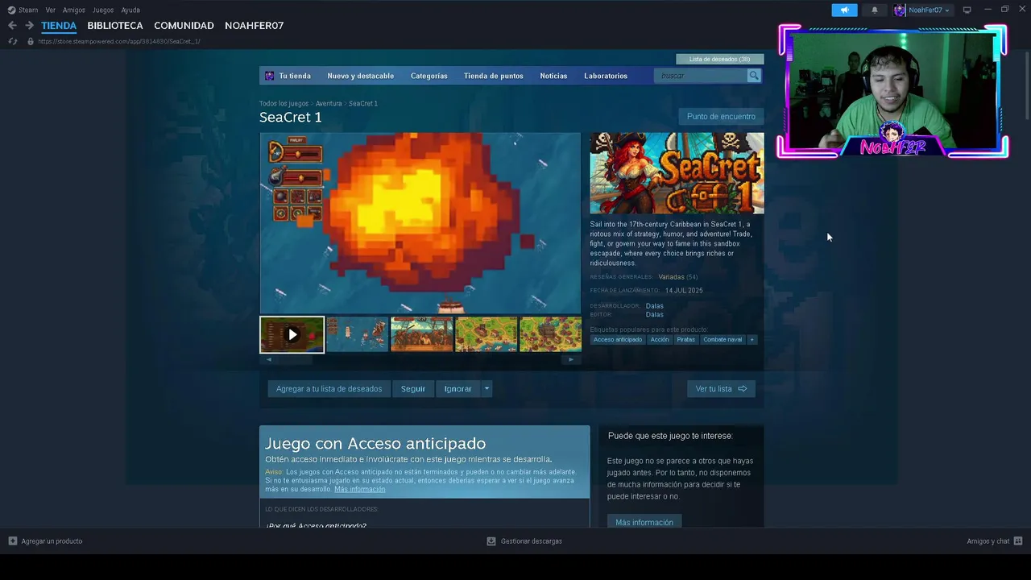Open the Aventura breadcrumb
The image size is (1031, 580).
pyautogui.click(x=329, y=103)
